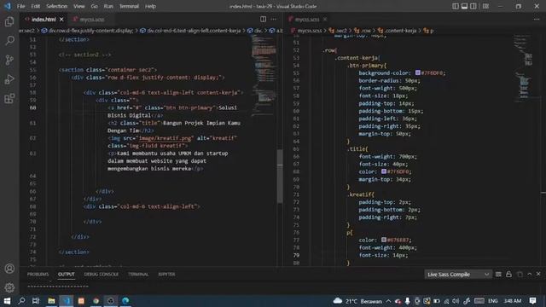
Task: Open the Terminal menu
Action: 129,6
